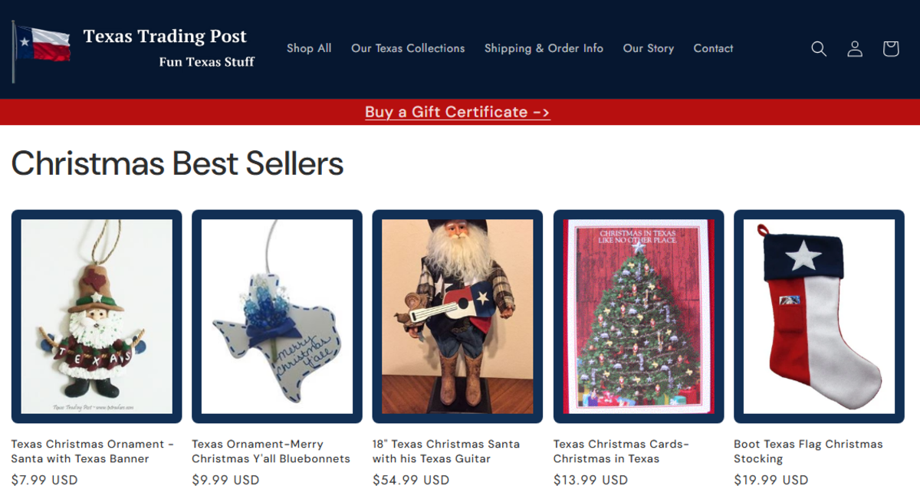The width and height of the screenshot is (920, 486).
Task: Open Santa with Texas Banner ornament image
Action: point(97,317)
